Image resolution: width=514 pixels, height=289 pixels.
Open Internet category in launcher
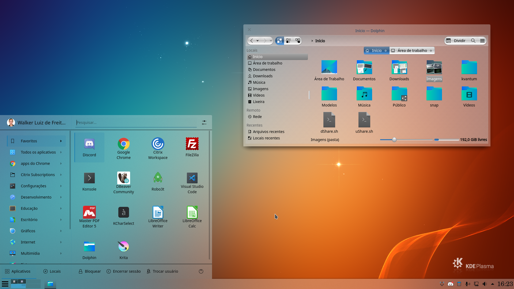coord(36,242)
